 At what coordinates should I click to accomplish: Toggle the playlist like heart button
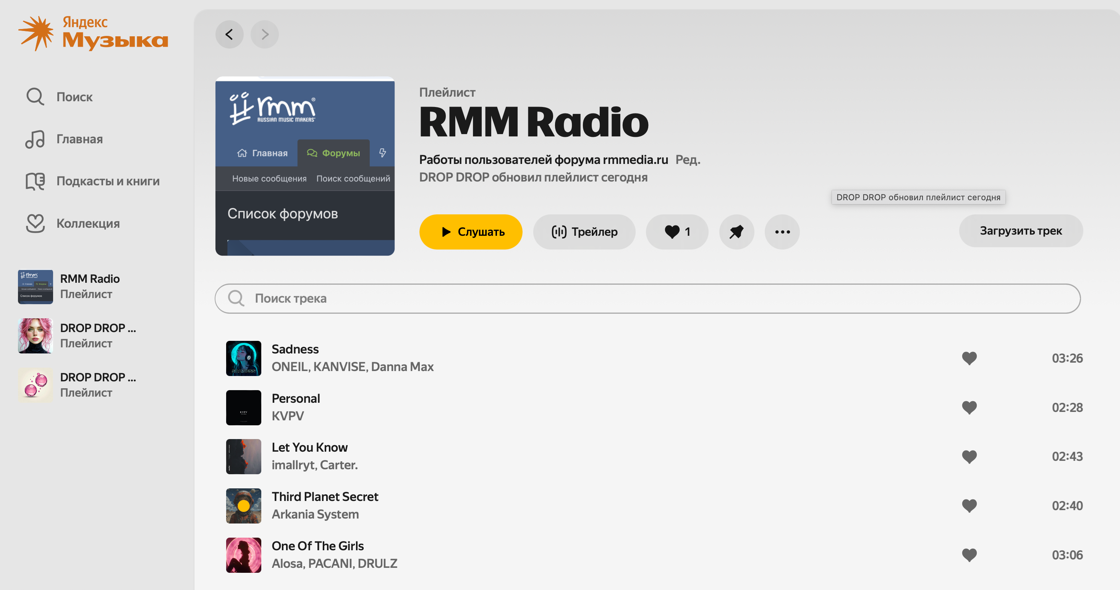677,232
